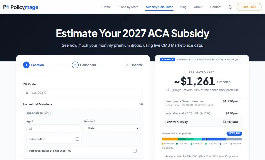Click into the ZIP Code input field
This screenshot has width=265, height=160.
pyautogui.click(x=83, y=92)
